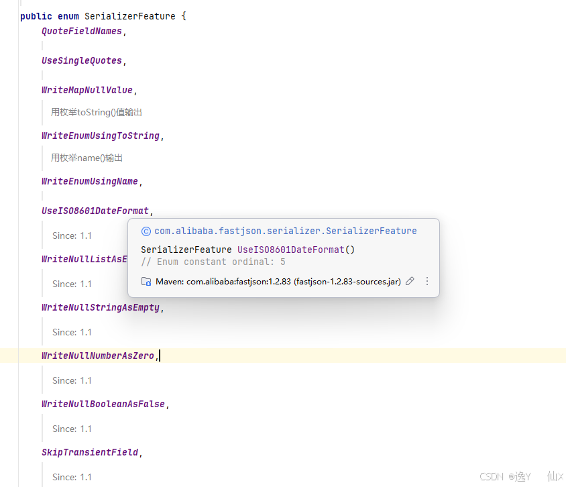Click the Since: 1.1 comment under WriteNullBooleanAsFalse
The width and height of the screenshot is (566, 487).
coord(70,429)
